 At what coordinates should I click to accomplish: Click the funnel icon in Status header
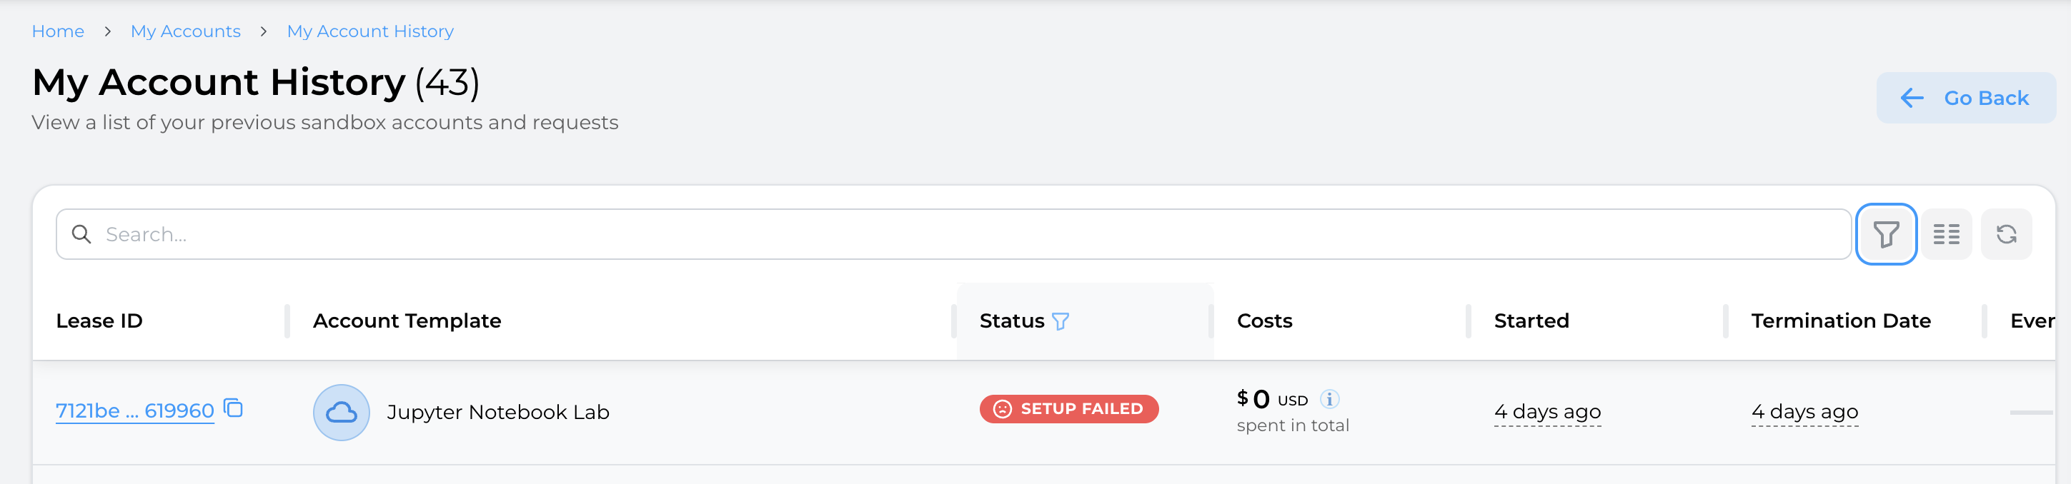1061,321
